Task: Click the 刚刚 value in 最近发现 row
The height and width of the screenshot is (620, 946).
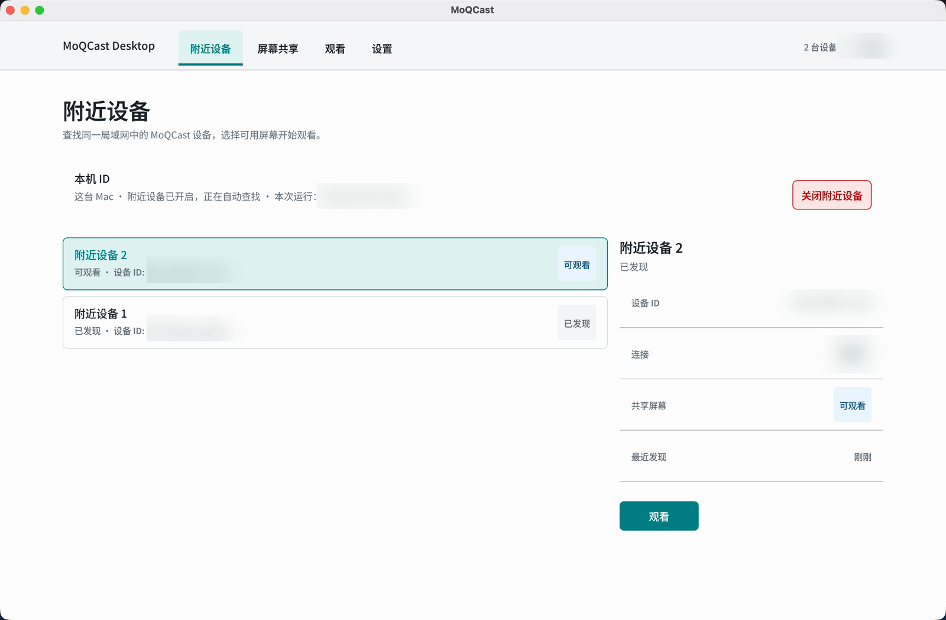Action: (x=863, y=457)
